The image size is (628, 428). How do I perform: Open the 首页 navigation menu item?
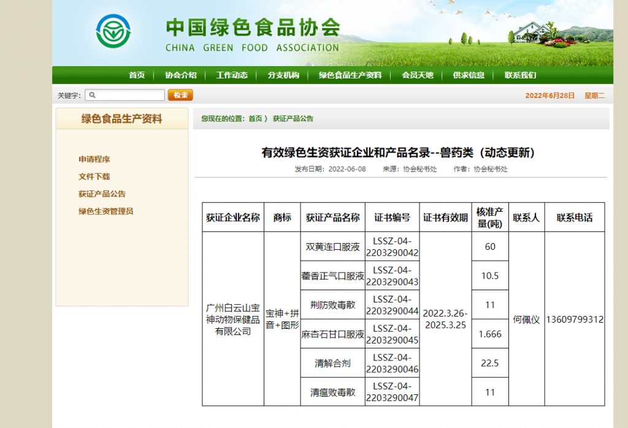[137, 75]
